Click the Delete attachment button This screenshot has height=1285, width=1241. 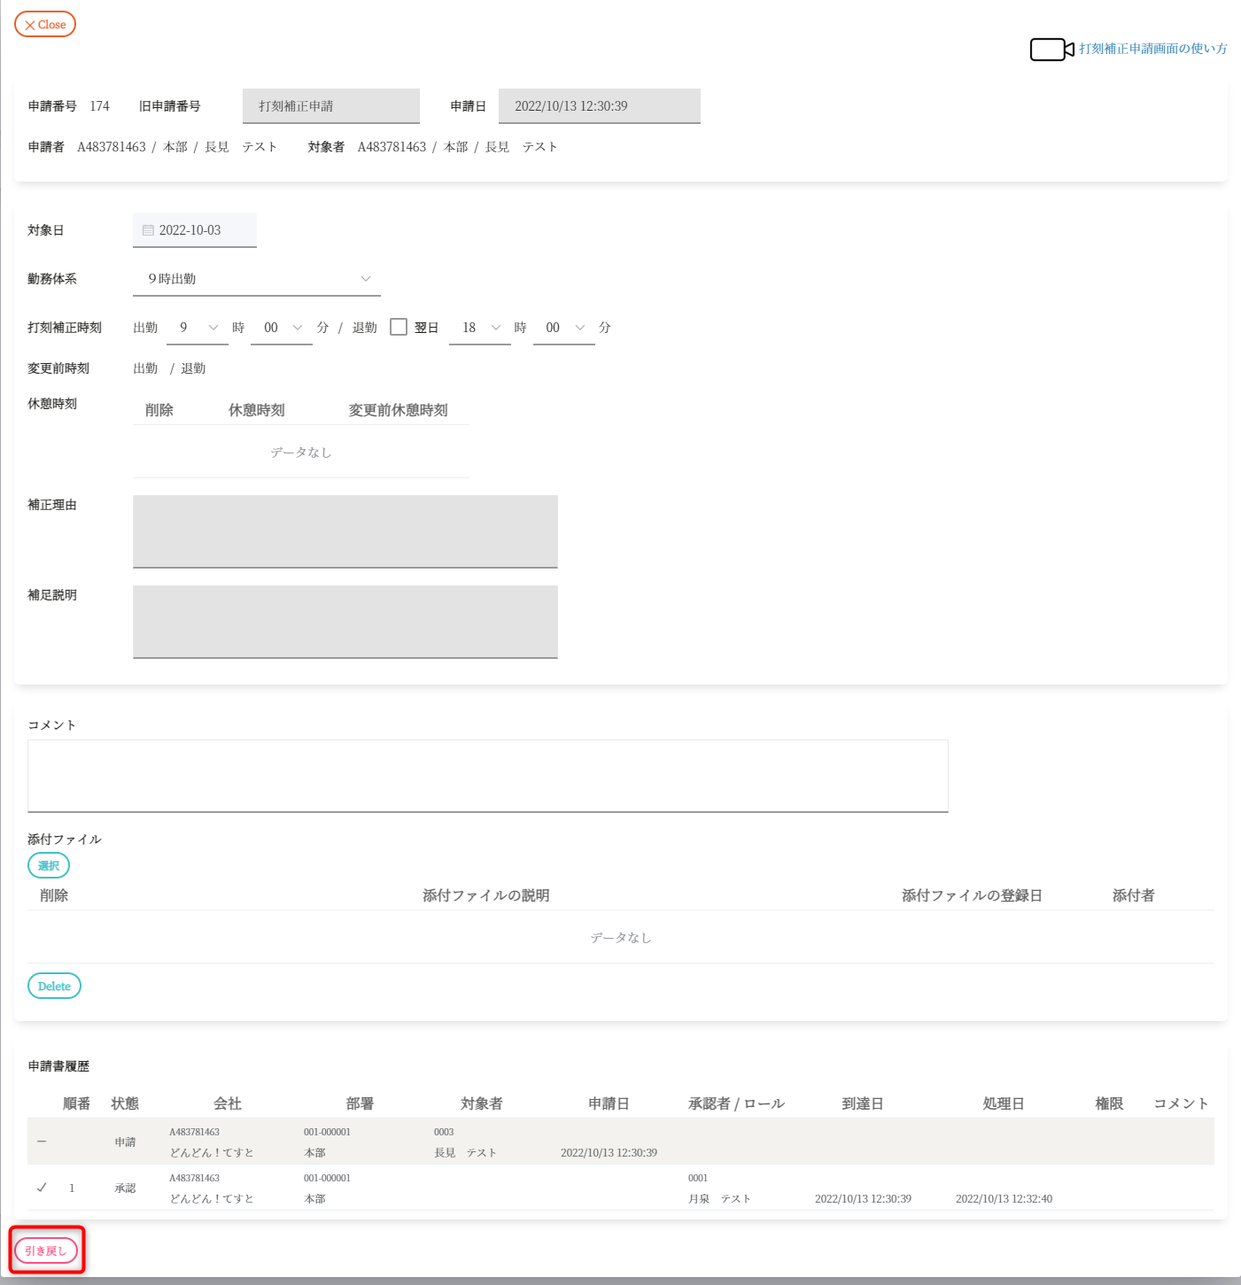(x=54, y=986)
